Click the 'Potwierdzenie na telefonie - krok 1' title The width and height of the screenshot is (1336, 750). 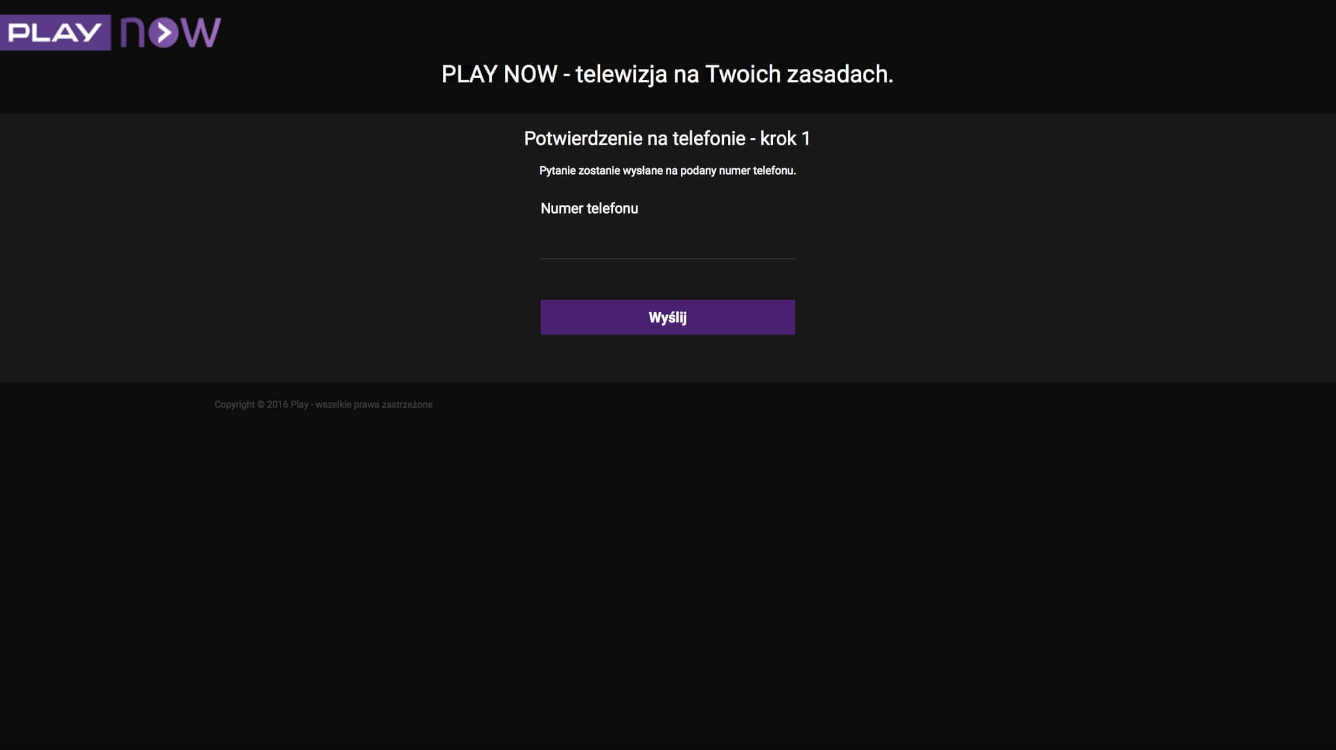click(667, 138)
